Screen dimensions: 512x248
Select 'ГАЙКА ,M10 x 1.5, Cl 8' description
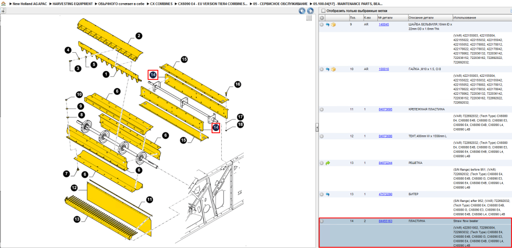pos(425,69)
